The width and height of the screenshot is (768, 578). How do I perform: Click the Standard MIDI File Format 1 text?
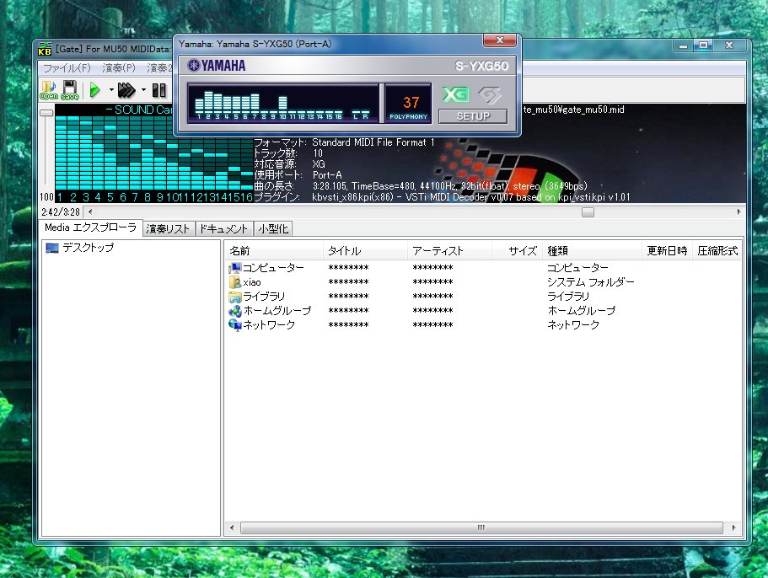click(x=373, y=142)
